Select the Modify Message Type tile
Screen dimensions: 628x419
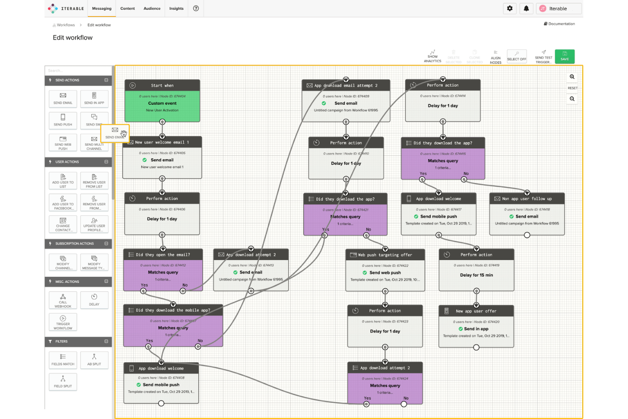pos(94,262)
